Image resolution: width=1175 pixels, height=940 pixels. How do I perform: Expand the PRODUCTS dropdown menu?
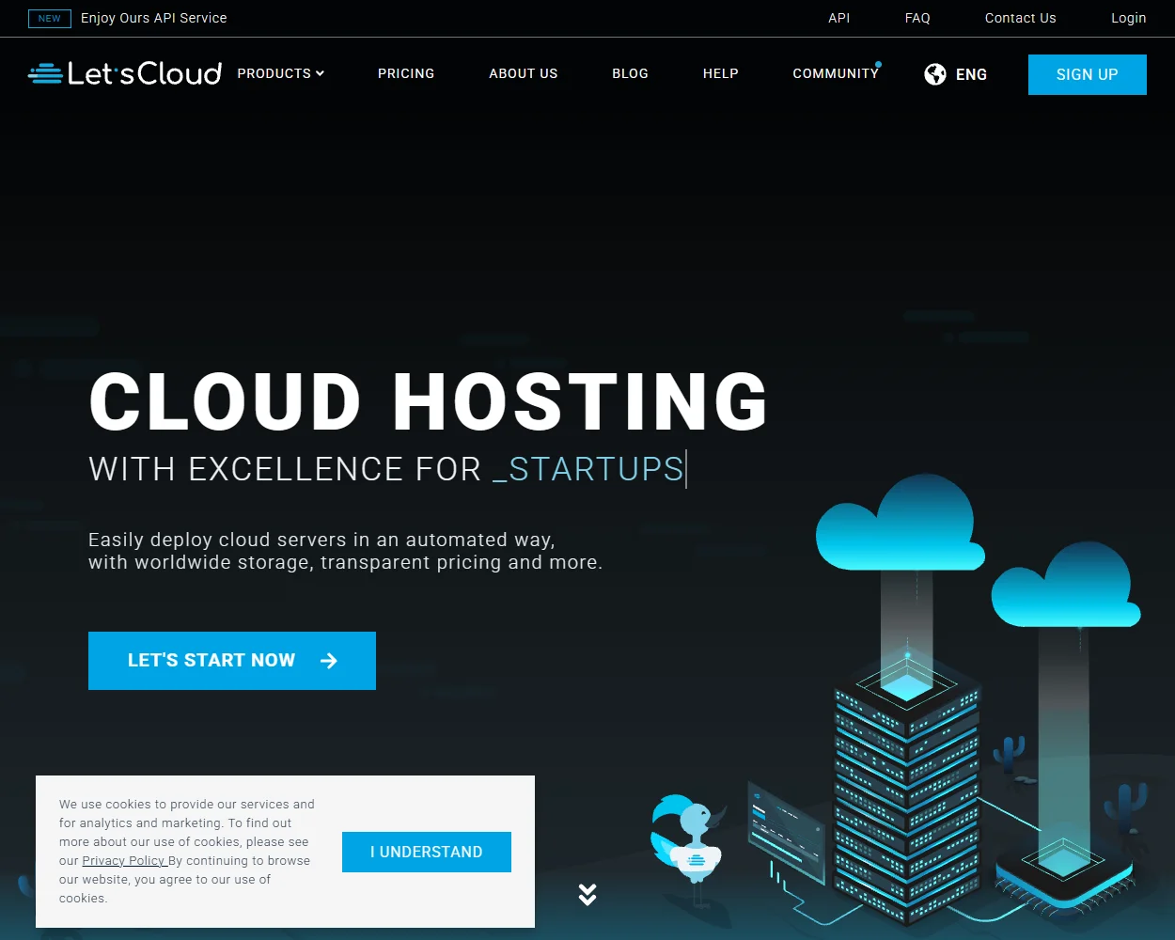click(x=274, y=73)
